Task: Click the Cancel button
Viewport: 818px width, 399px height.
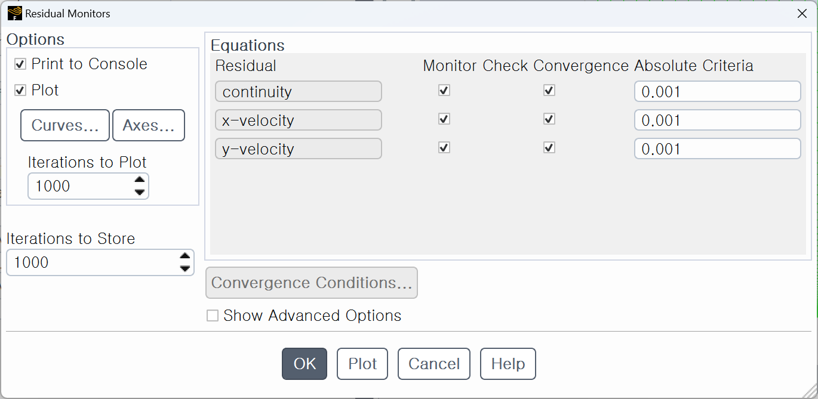Action: coord(434,364)
